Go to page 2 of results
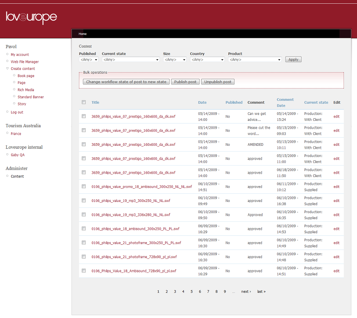357x318 pixels. [x=167, y=291]
